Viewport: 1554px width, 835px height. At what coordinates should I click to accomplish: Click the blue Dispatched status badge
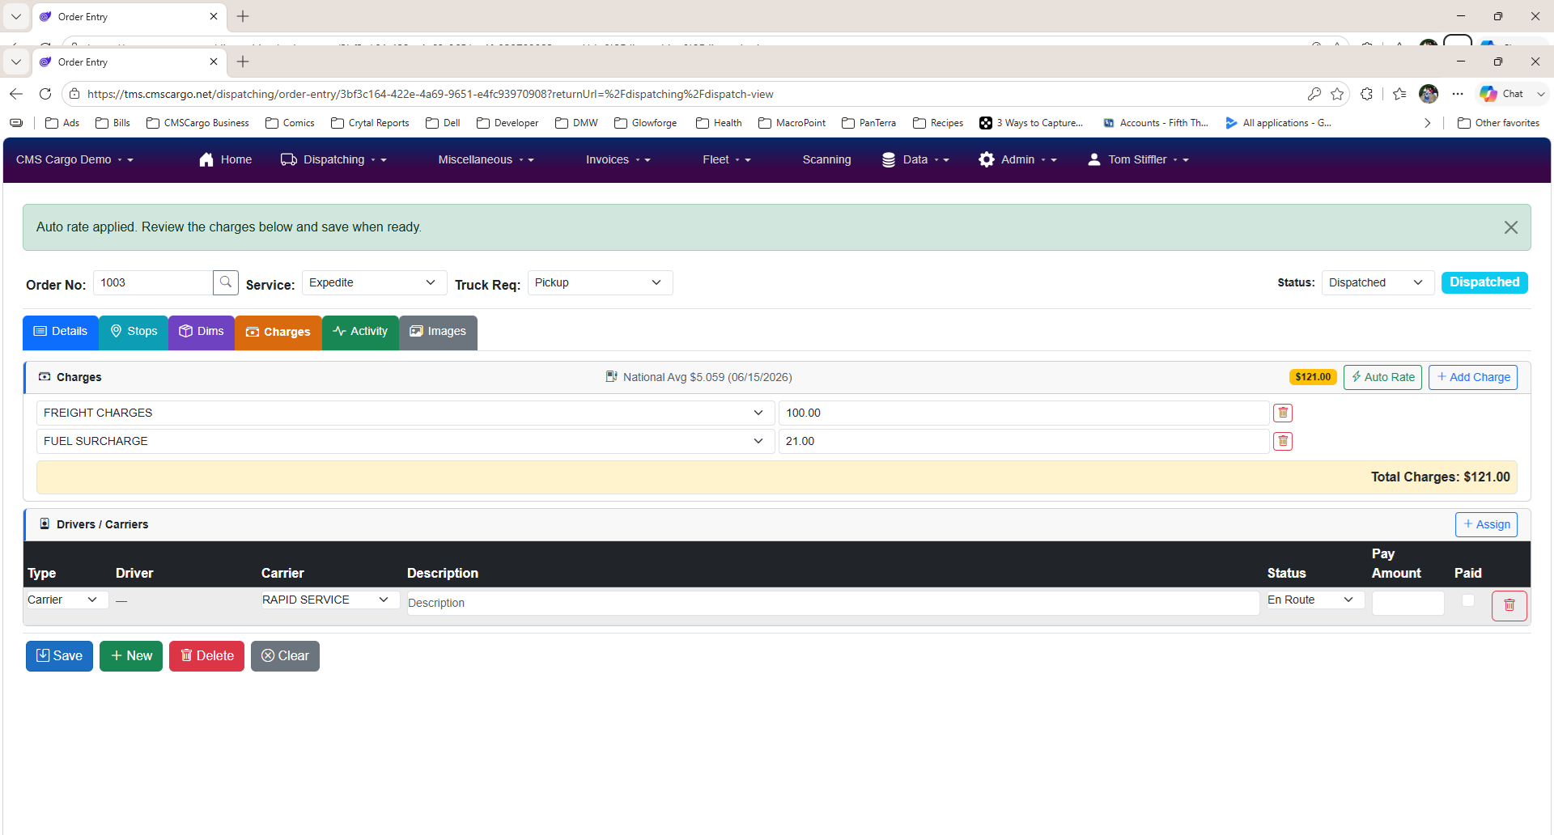[1484, 282]
